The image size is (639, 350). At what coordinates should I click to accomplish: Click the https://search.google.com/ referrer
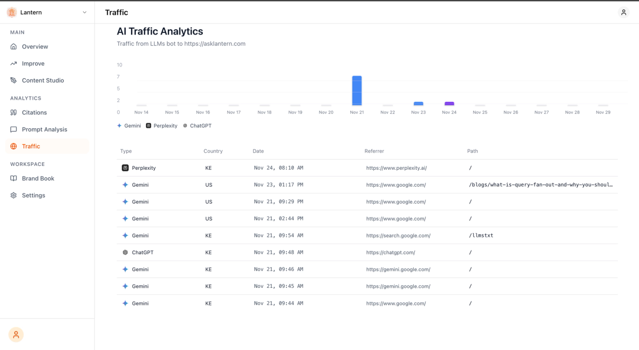coord(398,236)
